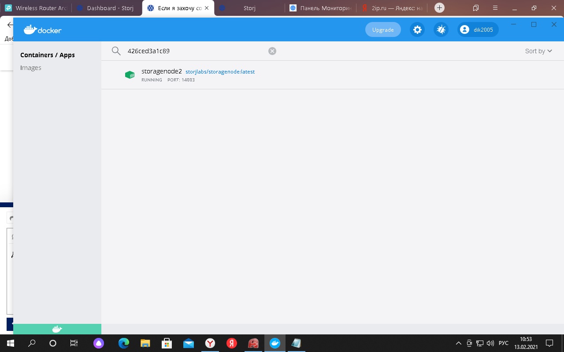Viewport: 564px width, 352px height.
Task: Clear the search text with the X icon
Action: [272, 51]
